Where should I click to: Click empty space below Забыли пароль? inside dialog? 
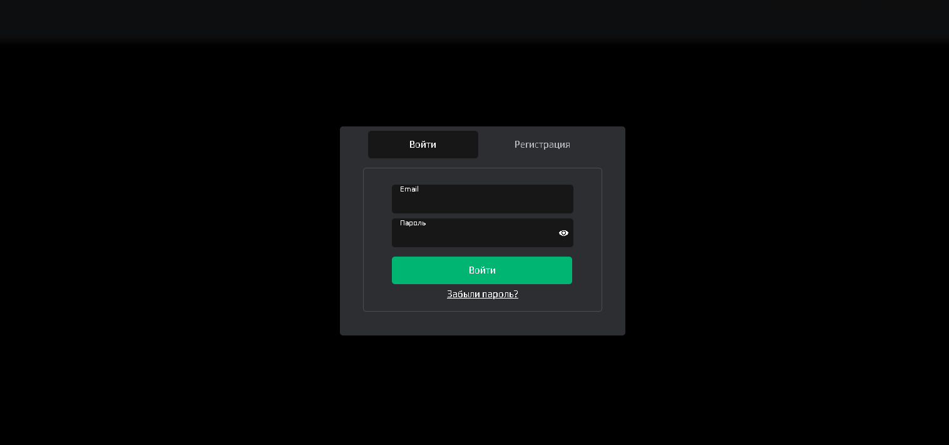point(482,324)
